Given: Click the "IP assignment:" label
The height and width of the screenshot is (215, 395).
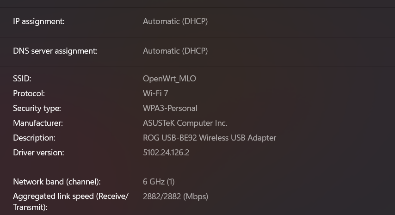Looking at the screenshot, I should [x=39, y=21].
